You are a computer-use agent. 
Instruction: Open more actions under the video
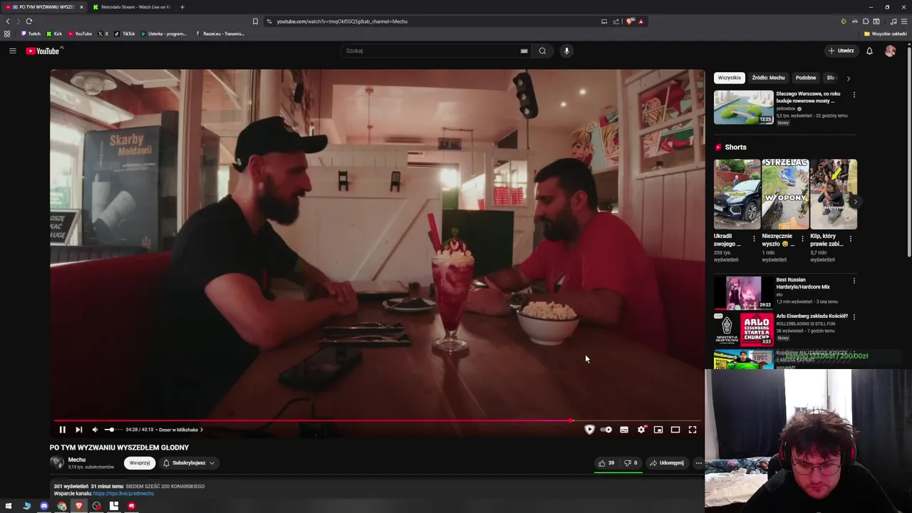pyautogui.click(x=698, y=463)
